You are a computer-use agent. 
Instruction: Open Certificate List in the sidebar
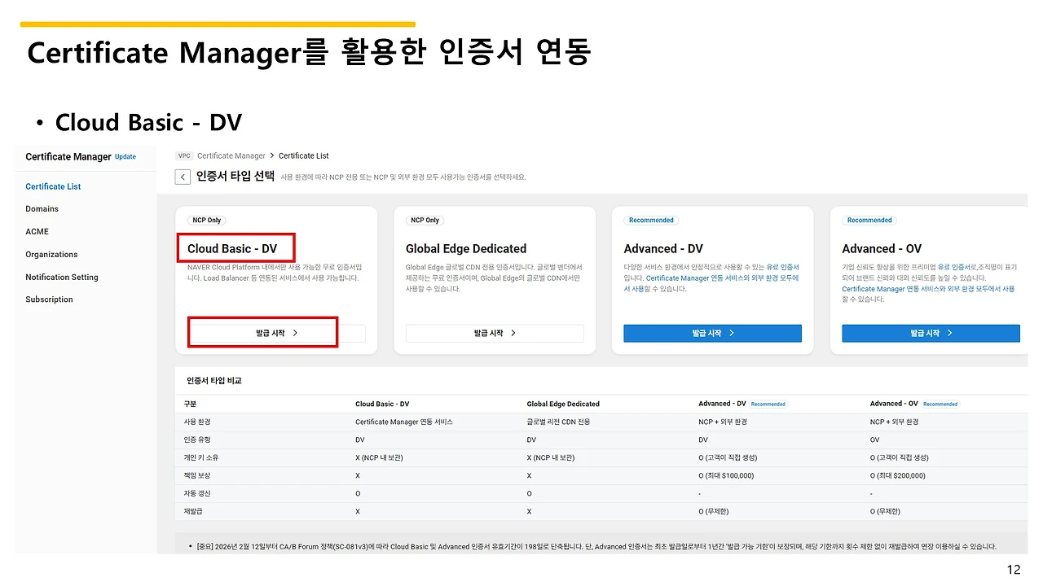pos(53,186)
